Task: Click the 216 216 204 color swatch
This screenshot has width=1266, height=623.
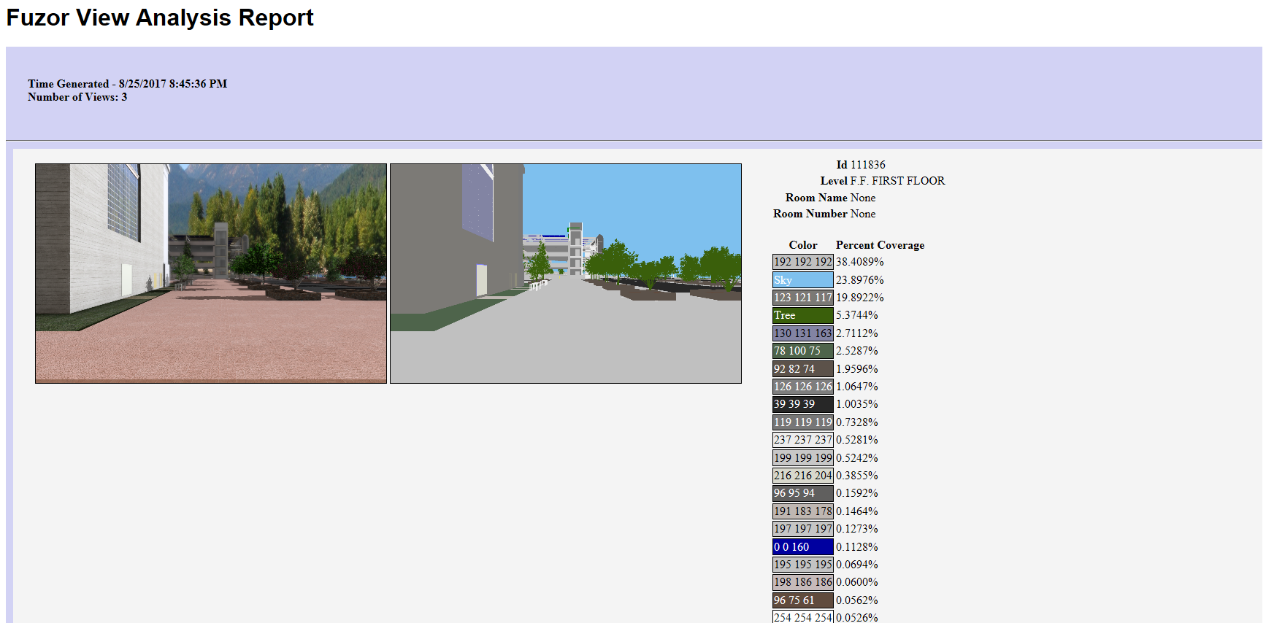Action: pyautogui.click(x=803, y=476)
